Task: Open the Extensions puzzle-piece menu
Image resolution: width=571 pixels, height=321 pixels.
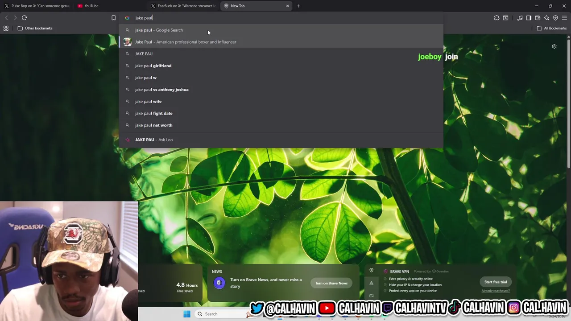Action: [x=497, y=18]
